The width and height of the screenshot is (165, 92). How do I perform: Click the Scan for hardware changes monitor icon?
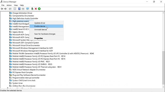click(x=28, y=9)
